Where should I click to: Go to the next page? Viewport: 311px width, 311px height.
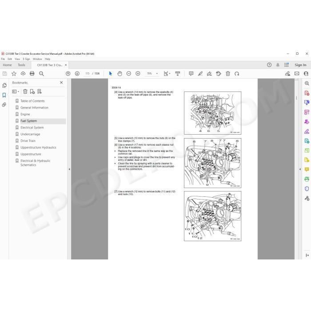pyautogui.click(x=77, y=74)
